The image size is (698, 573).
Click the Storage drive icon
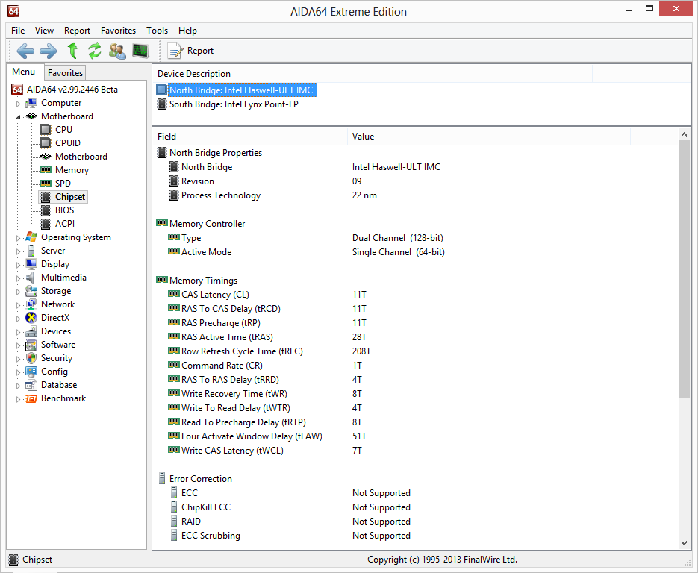tap(31, 291)
